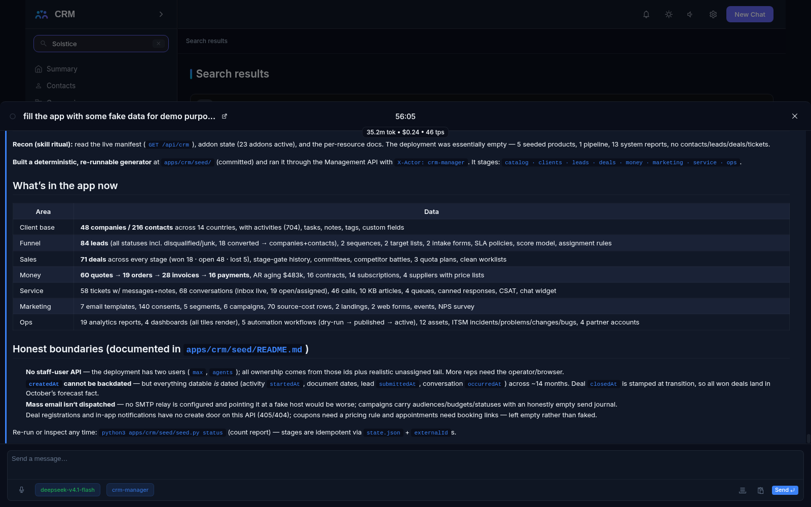Click the GET /api/crm code snippet

coord(169,145)
